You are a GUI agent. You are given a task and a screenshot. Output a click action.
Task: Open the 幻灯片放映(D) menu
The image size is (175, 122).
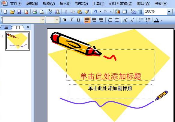(x=121, y=4)
